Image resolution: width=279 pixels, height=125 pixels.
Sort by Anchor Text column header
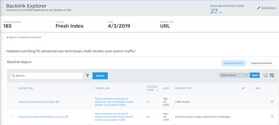[x=184, y=88]
